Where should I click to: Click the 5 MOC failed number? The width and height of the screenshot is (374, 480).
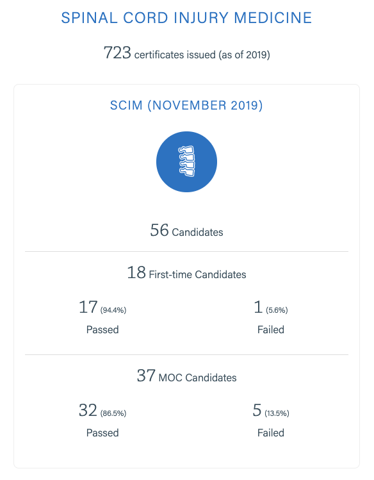[257, 410]
